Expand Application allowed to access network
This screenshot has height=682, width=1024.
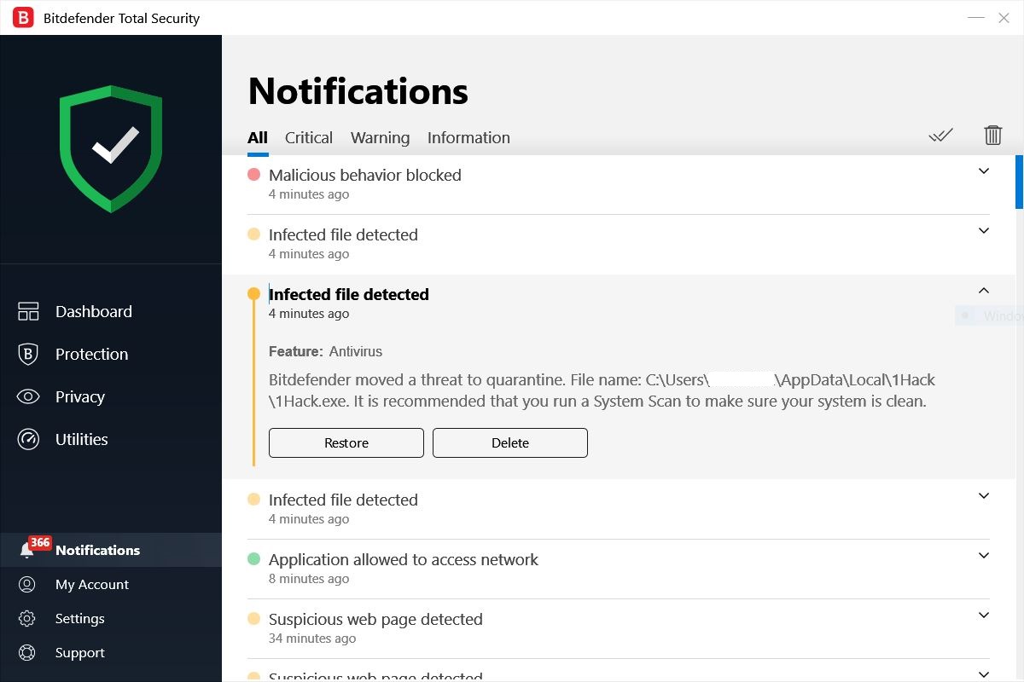point(983,556)
